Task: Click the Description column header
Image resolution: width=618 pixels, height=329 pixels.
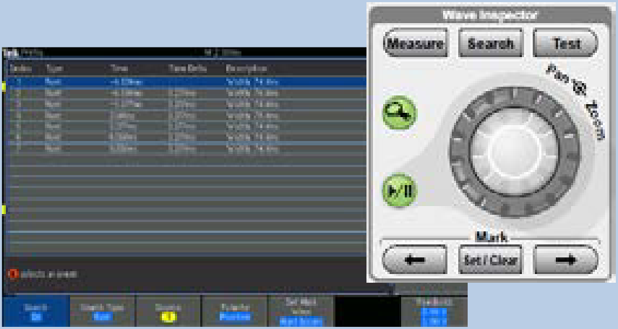Action: point(242,68)
